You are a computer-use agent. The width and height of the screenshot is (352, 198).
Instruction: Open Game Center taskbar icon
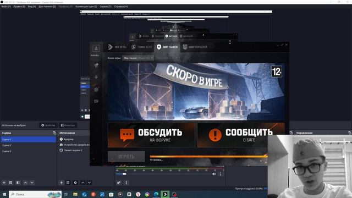165,194
